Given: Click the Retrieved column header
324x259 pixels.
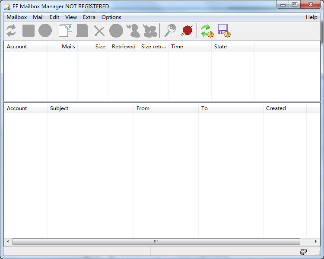Looking at the screenshot, I should pos(123,47).
